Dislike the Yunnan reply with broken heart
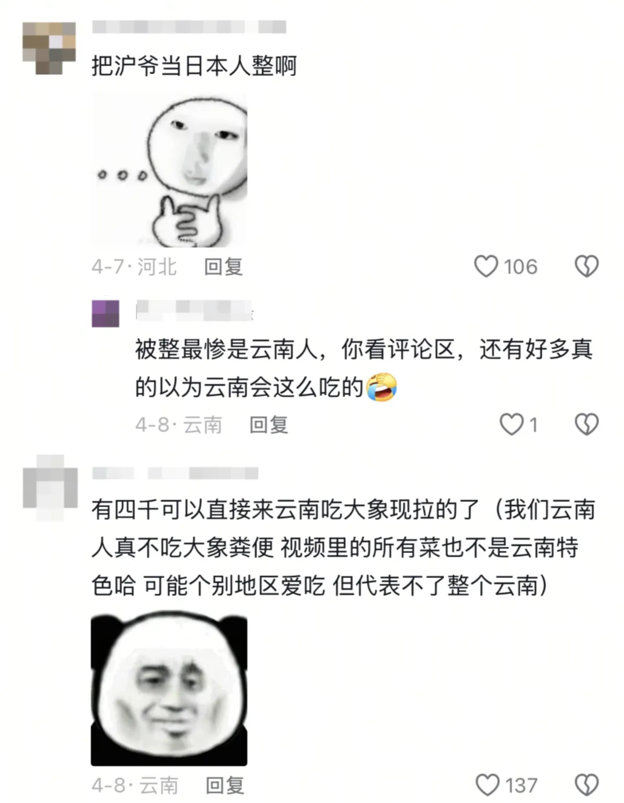The image size is (624, 803). [586, 425]
